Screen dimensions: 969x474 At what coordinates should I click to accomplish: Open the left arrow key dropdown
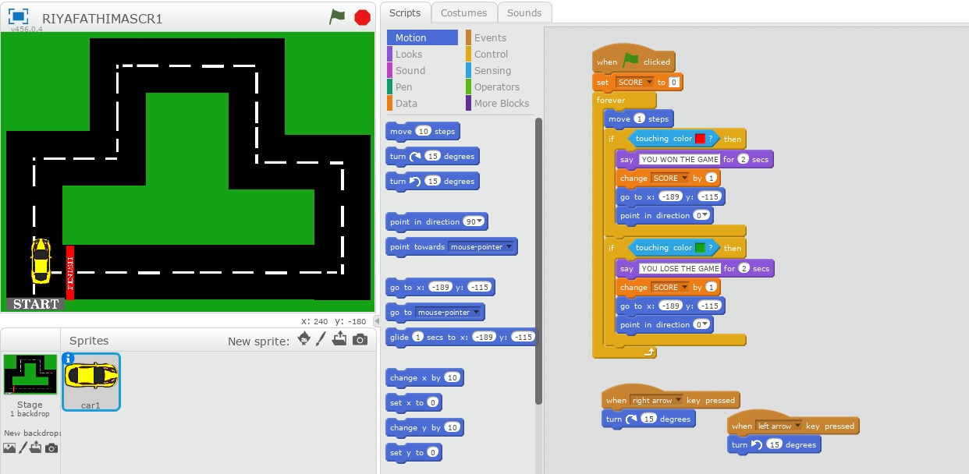click(797, 426)
